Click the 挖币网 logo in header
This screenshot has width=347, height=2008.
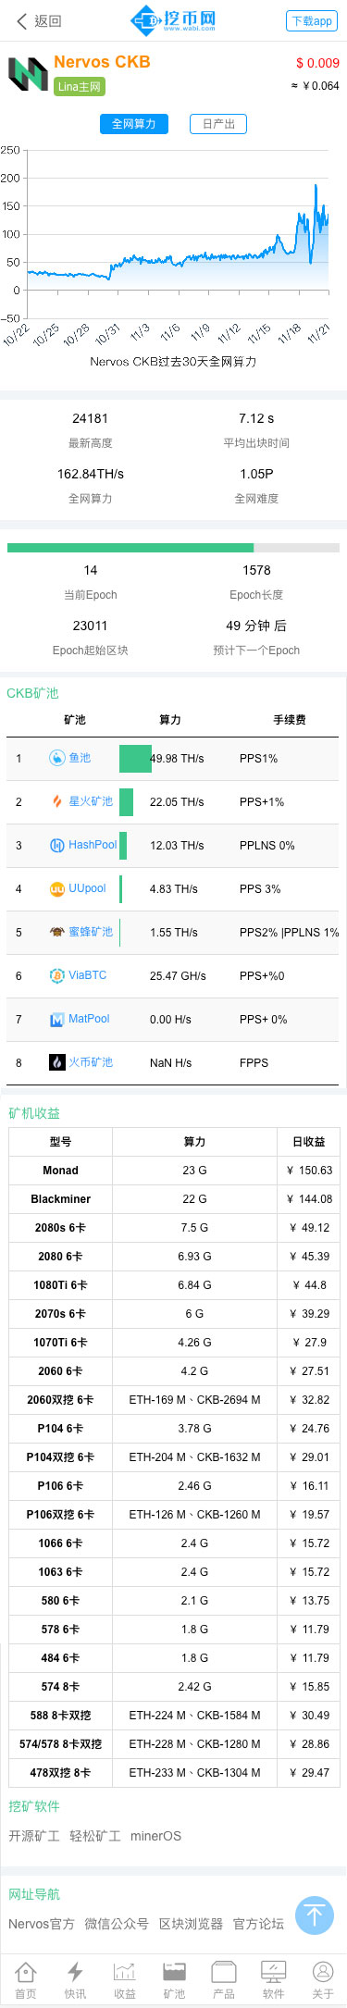pyautogui.click(x=173, y=19)
